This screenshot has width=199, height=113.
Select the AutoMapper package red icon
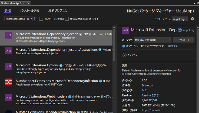point(9,82)
